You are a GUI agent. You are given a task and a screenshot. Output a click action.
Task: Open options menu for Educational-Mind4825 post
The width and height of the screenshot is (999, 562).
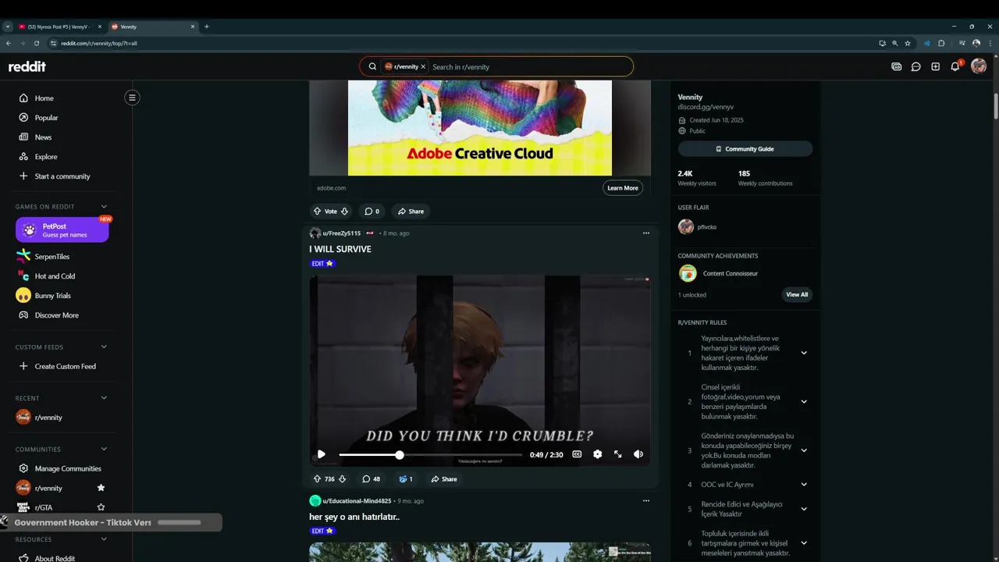(x=645, y=500)
